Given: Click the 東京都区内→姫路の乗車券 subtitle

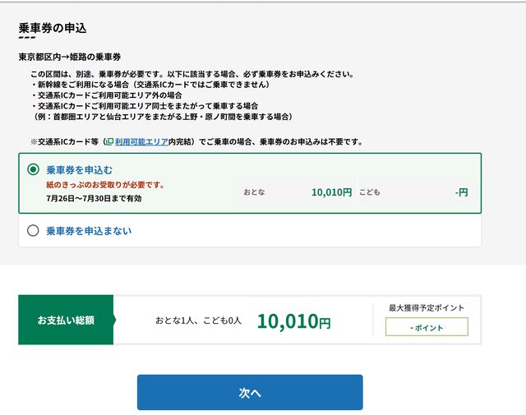Looking at the screenshot, I should click(70, 57).
